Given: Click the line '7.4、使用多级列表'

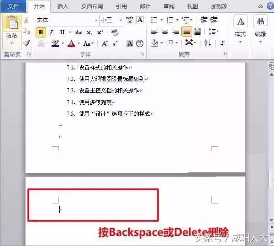Looking at the screenshot, I should 89,102.
